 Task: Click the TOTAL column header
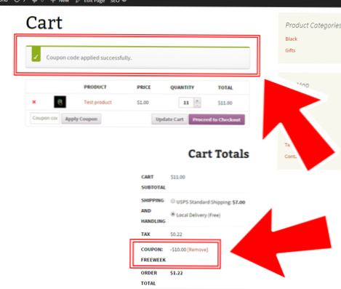(225, 87)
